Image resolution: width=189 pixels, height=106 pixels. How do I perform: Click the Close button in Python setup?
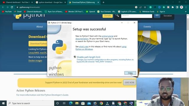click(x=130, y=73)
